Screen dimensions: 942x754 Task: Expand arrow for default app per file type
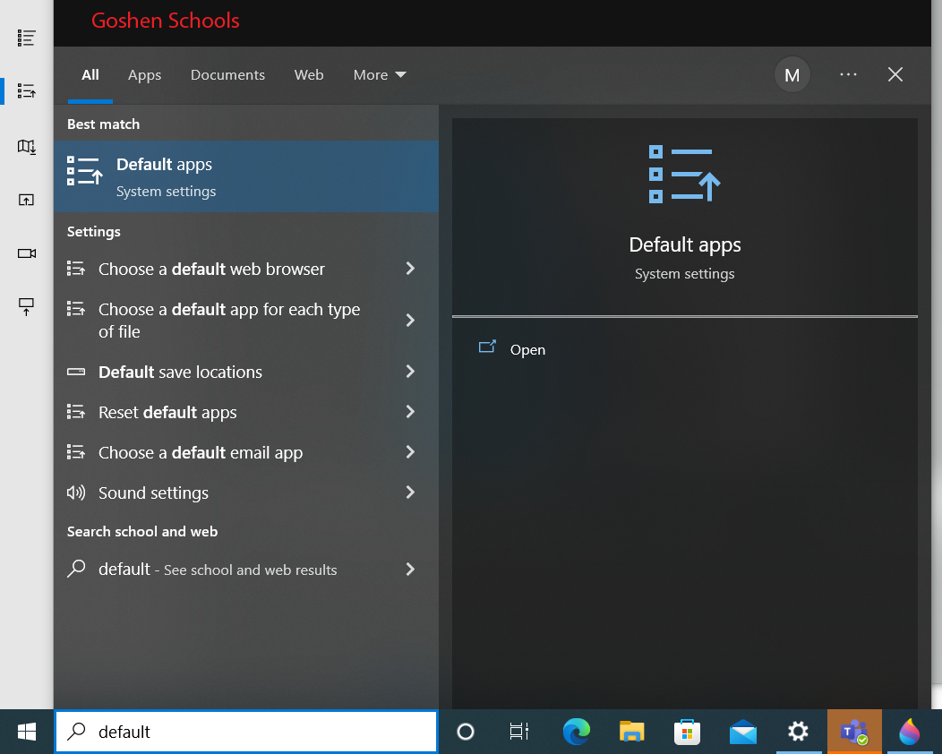point(410,321)
